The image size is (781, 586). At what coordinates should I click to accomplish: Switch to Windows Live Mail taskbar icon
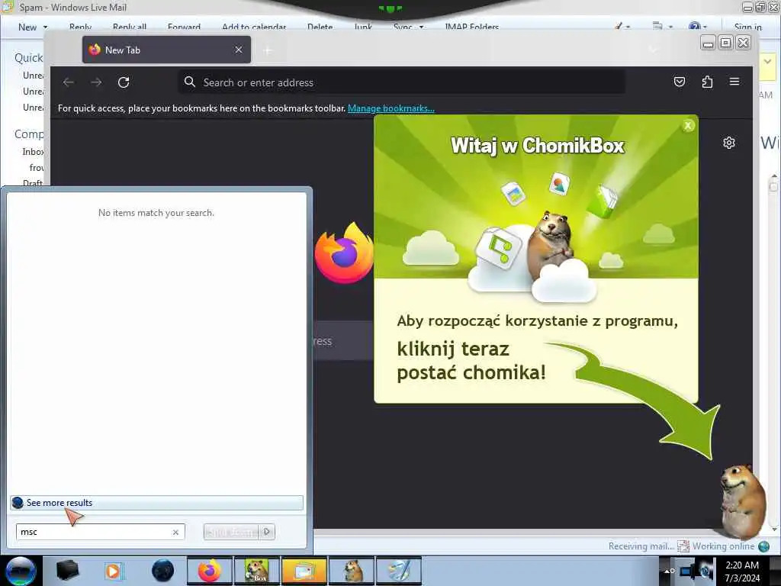point(304,571)
